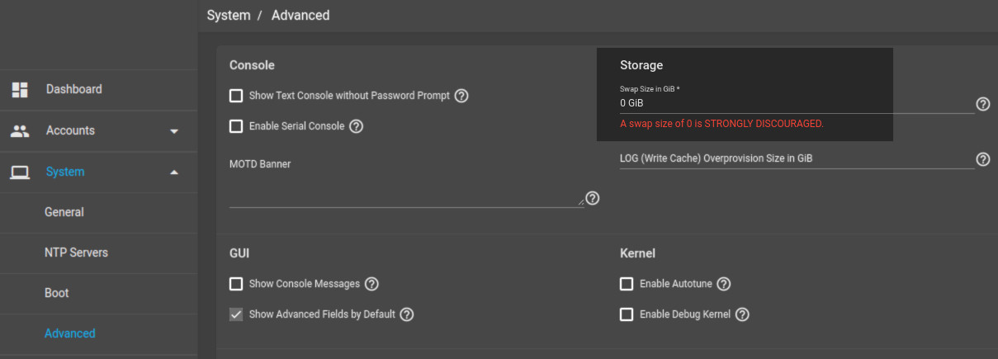
Task: Show help for Swap Size field
Action: tap(982, 104)
